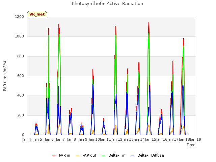
Task: Click the 'Jan 5' x-axis tick label
Action: click(37, 139)
